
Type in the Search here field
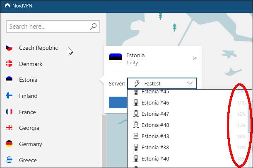48,27
